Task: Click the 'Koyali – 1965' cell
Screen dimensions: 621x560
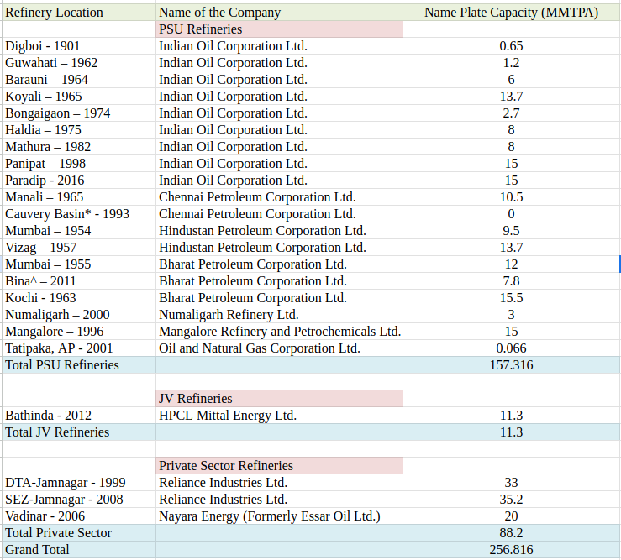Action: (79, 97)
